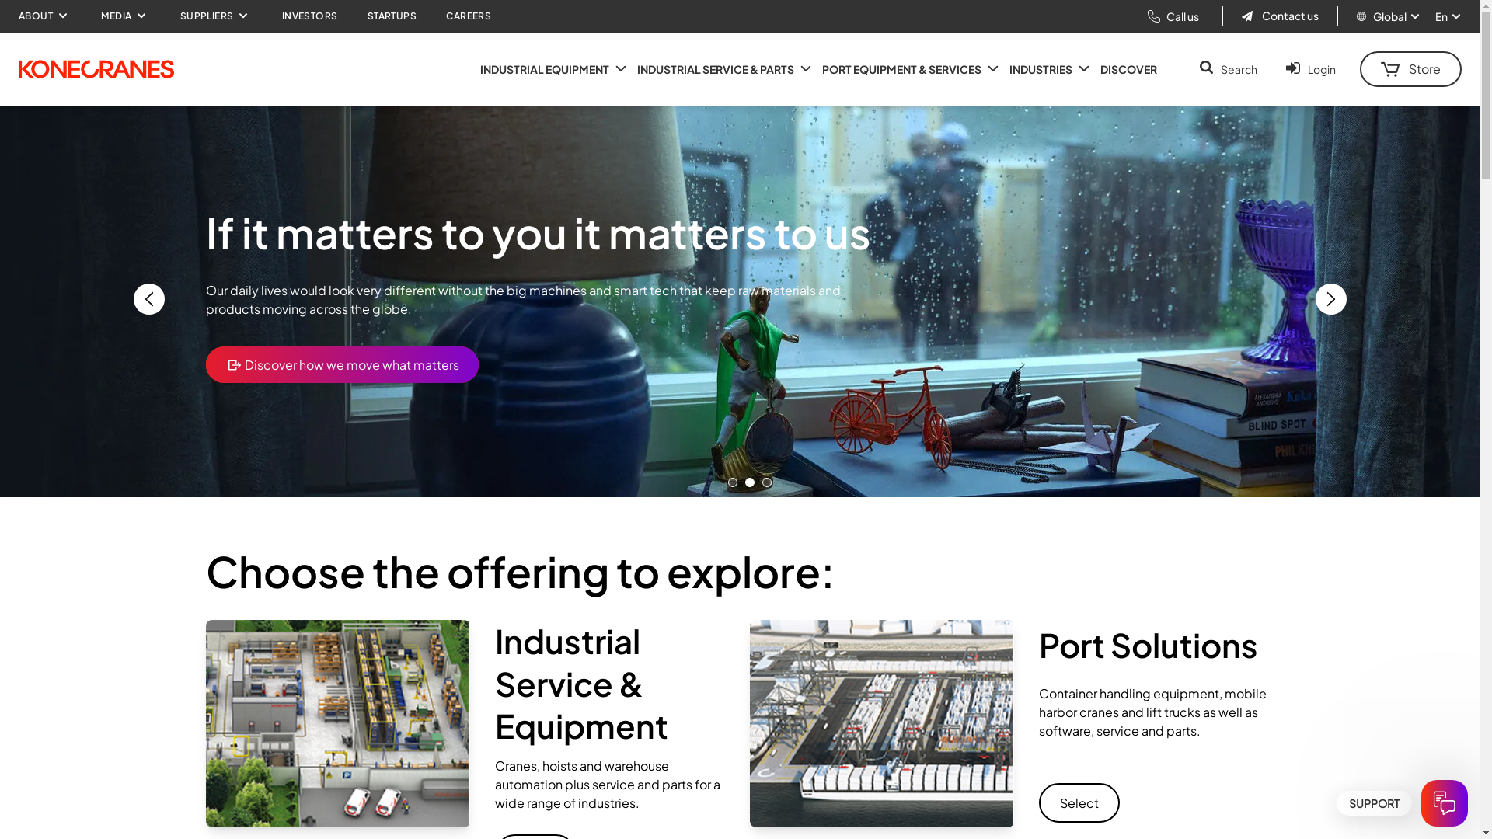Advance to next carousel slide arrow

1330,299
